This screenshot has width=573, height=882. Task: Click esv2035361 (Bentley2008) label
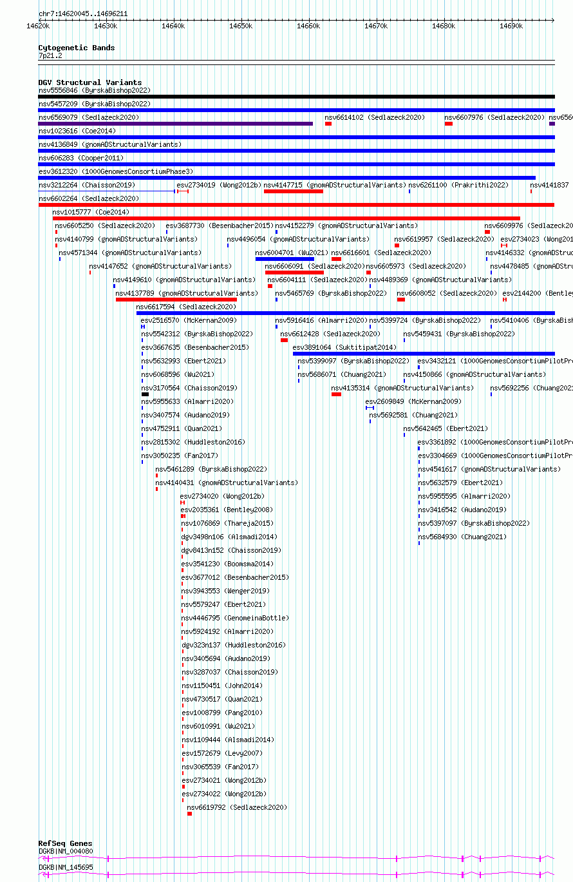(x=227, y=510)
